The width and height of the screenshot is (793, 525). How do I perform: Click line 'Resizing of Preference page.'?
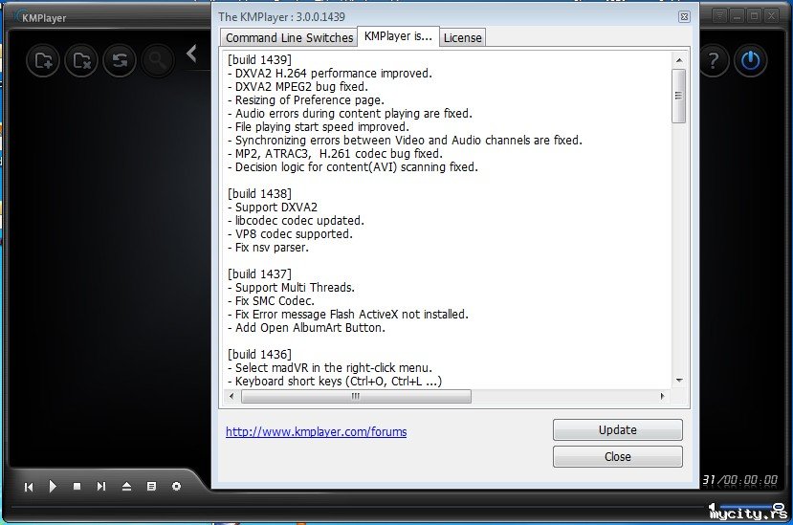[x=306, y=100]
